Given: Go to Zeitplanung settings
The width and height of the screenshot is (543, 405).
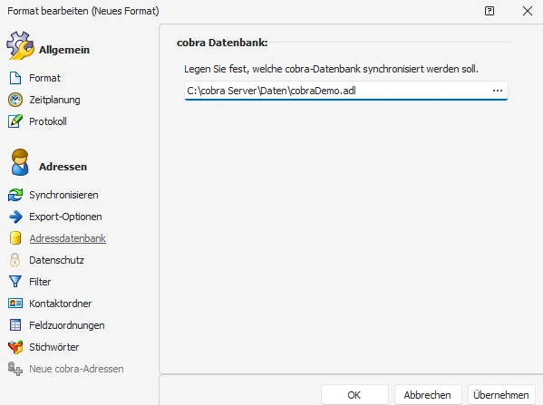Looking at the screenshot, I should [54, 100].
